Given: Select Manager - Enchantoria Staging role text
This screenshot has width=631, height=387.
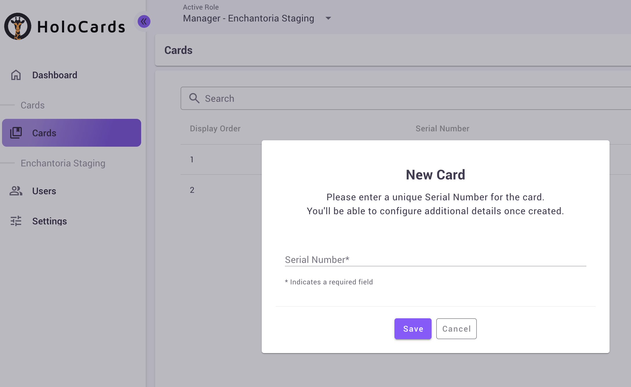Looking at the screenshot, I should tap(248, 18).
